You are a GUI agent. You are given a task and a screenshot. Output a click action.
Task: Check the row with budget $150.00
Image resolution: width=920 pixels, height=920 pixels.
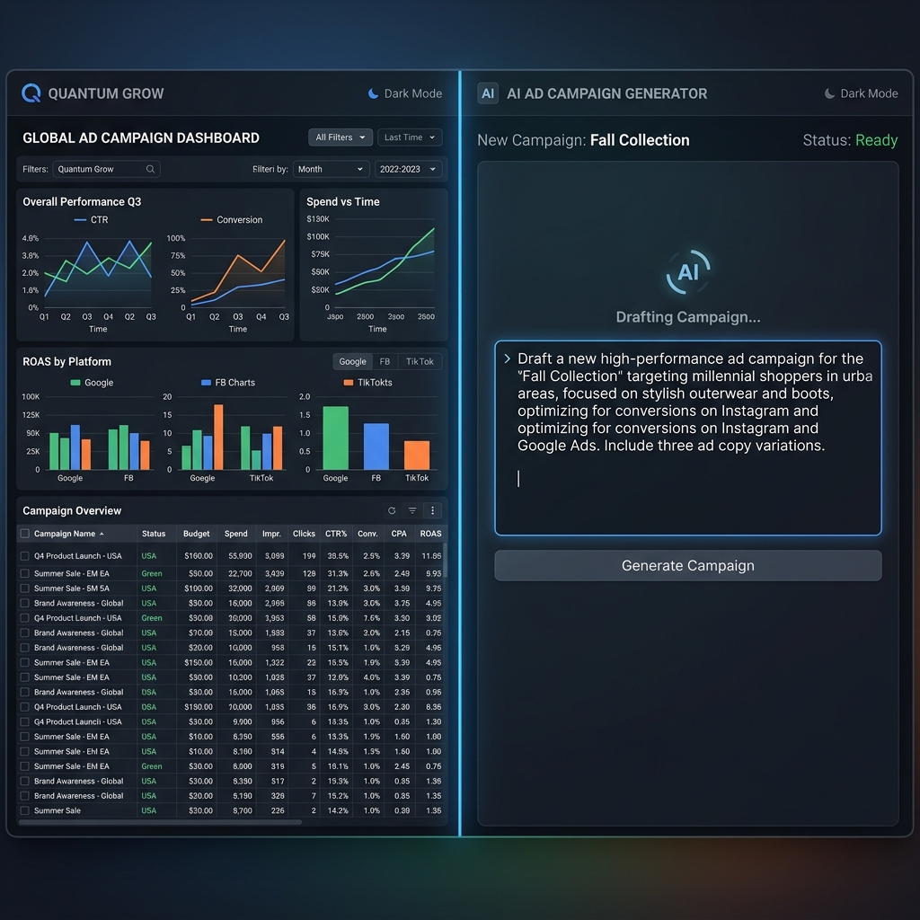[x=24, y=662]
